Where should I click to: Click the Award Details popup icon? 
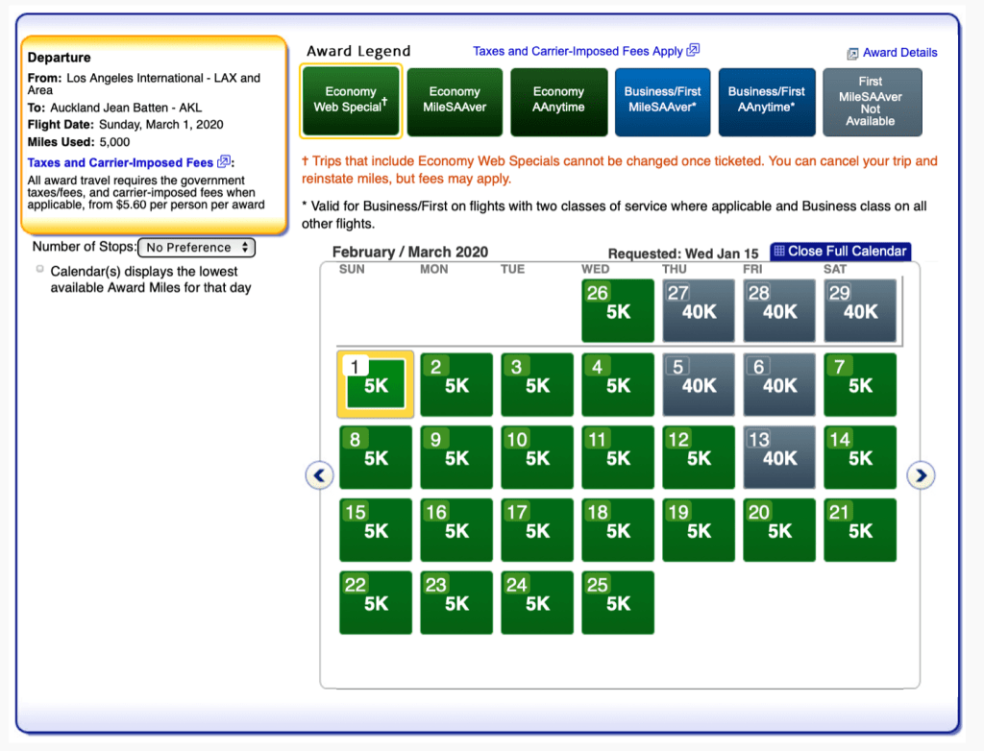[852, 54]
